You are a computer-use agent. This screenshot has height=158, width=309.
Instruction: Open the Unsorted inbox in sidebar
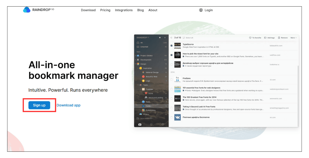pos(144,47)
